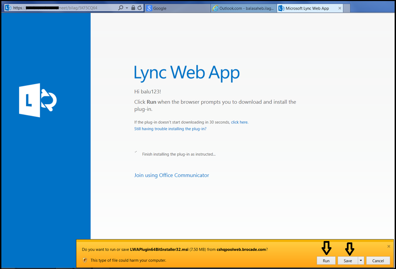
Task: Click the Lync icon on the active tab
Action: tap(281, 8)
